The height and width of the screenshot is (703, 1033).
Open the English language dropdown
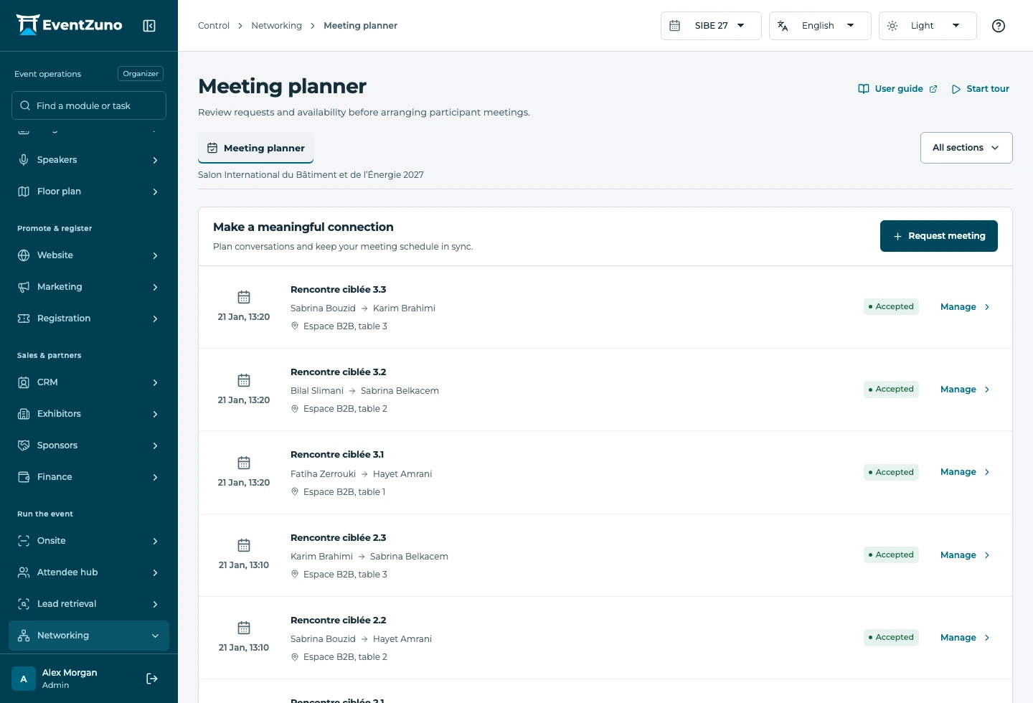coord(820,26)
